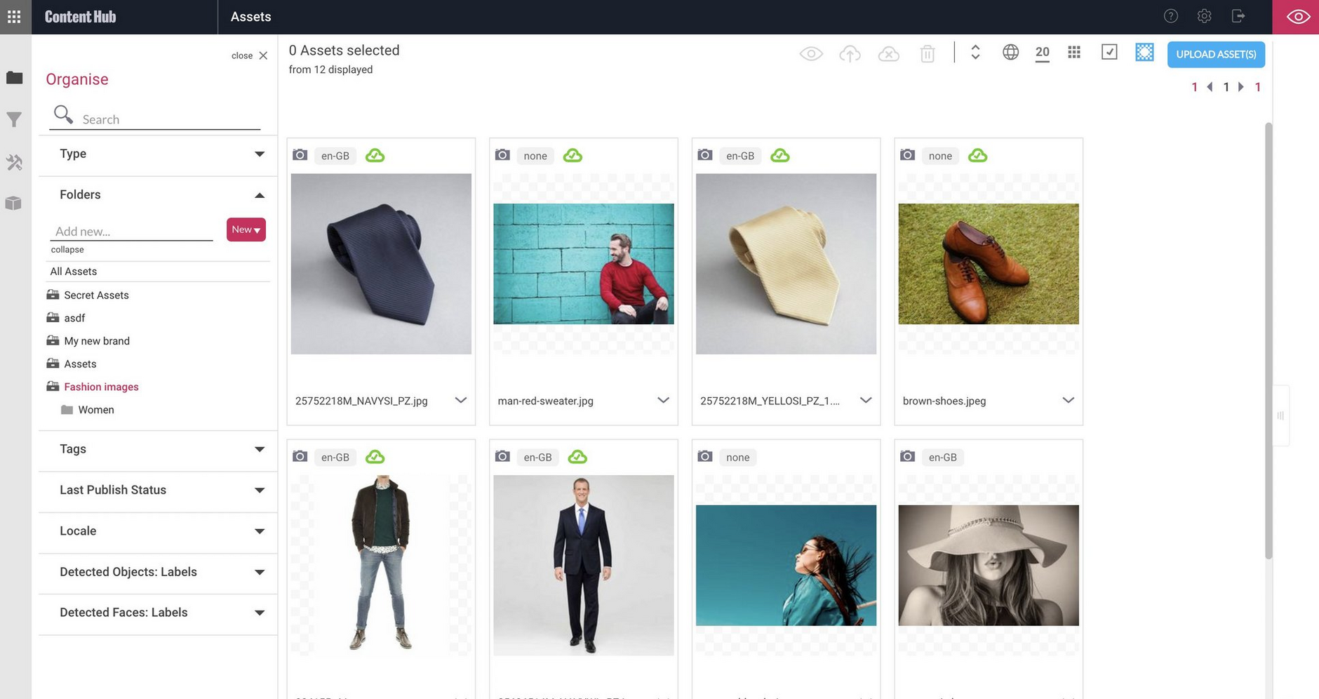Viewport: 1319px width, 699px height.
Task: Click the right side panel handle
Action: pos(1280,415)
